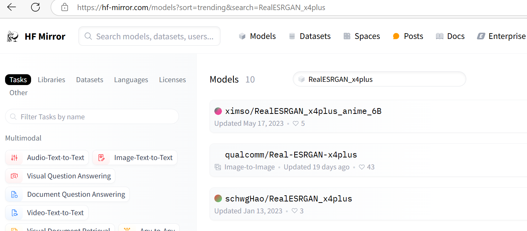Open the Models nav item
This screenshot has width=527, height=231.
pos(257,36)
